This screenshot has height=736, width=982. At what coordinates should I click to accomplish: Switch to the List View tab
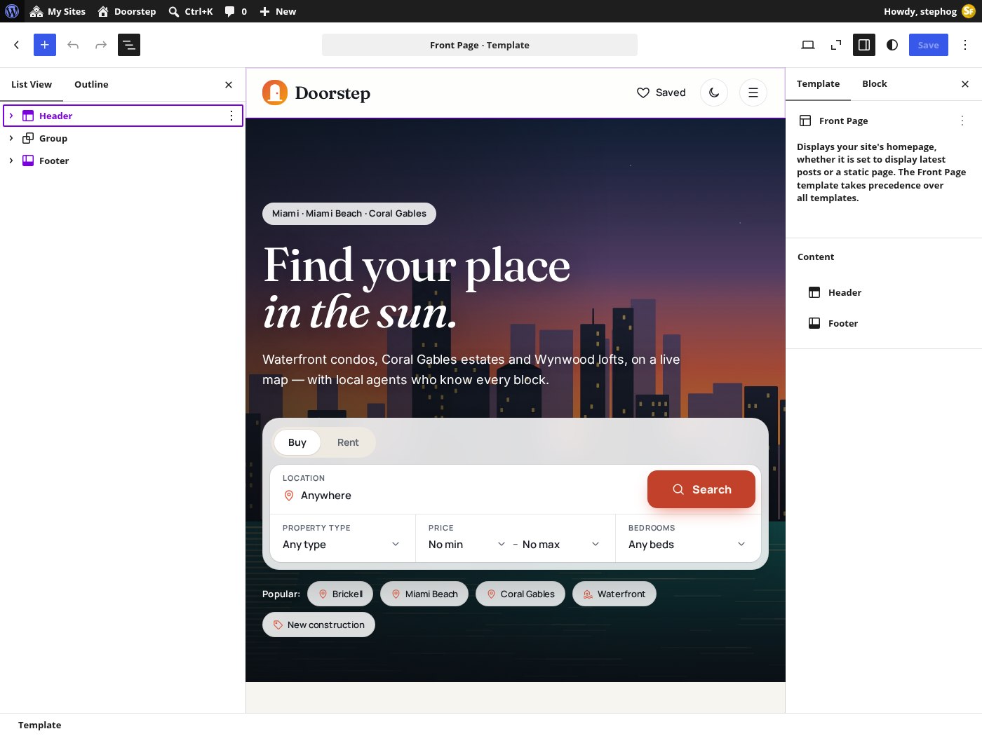pyautogui.click(x=32, y=85)
